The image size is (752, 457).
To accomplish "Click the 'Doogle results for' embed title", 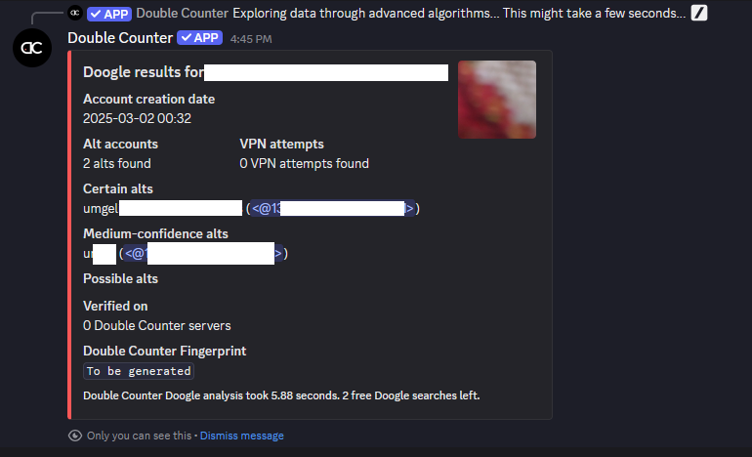I will coord(144,72).
